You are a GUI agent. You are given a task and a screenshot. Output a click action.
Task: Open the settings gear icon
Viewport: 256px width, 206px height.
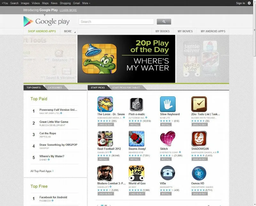[249, 3]
